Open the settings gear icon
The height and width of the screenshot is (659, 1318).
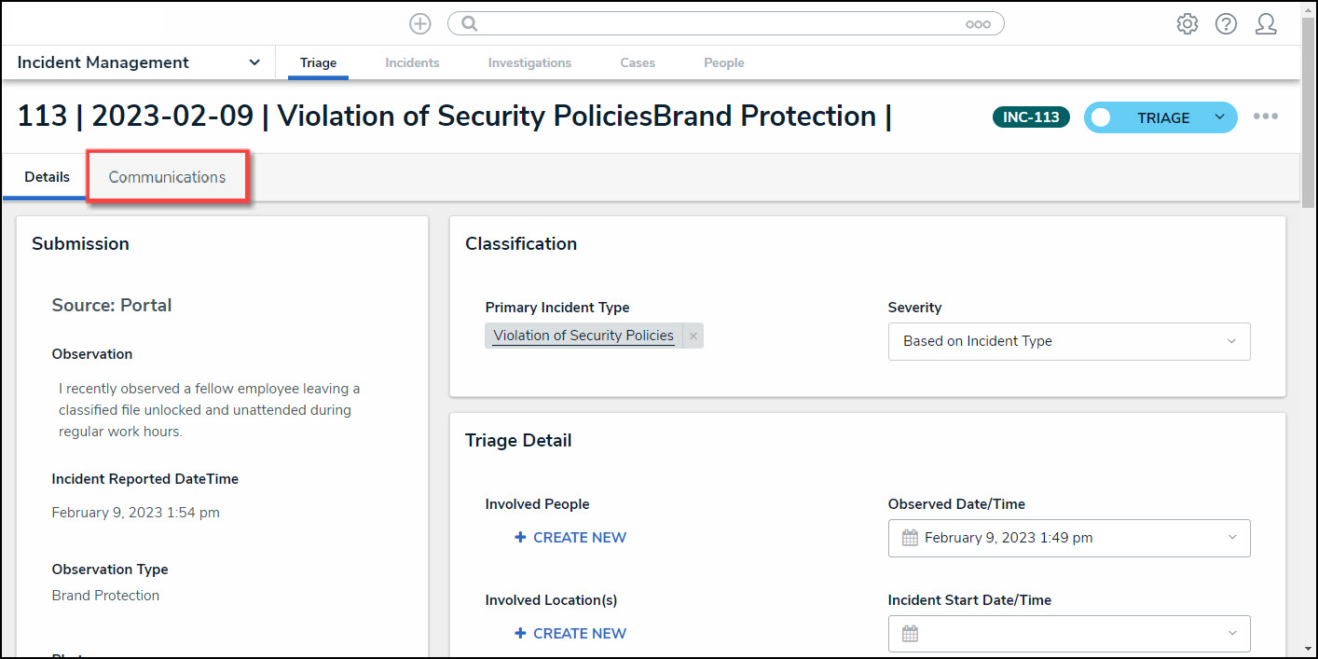pyautogui.click(x=1187, y=24)
